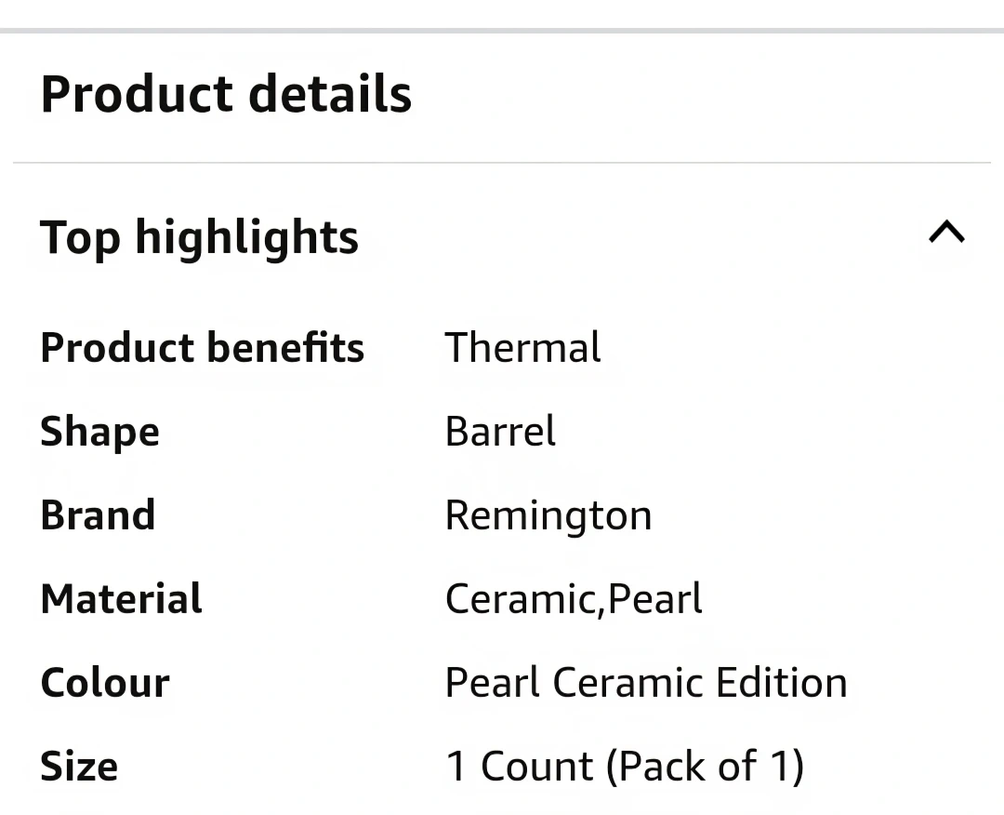Click the Remington brand name

[548, 516]
